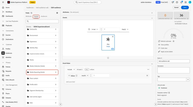Open the Fields settings gear
Image resolution: width=193 pixels, height=107 pixels.
tap(57, 13)
